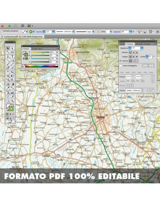Select the Lasso tool
The image size is (160, 207).
pos(12,52)
